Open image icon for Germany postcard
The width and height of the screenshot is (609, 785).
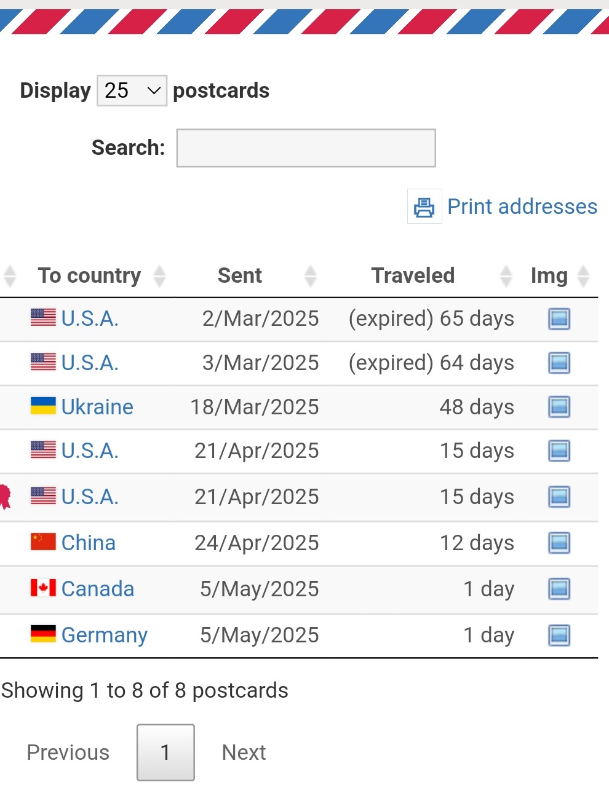559,635
